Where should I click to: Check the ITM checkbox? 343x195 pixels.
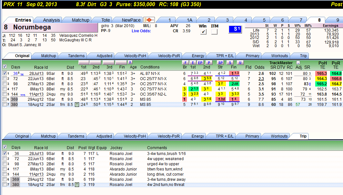214,32
